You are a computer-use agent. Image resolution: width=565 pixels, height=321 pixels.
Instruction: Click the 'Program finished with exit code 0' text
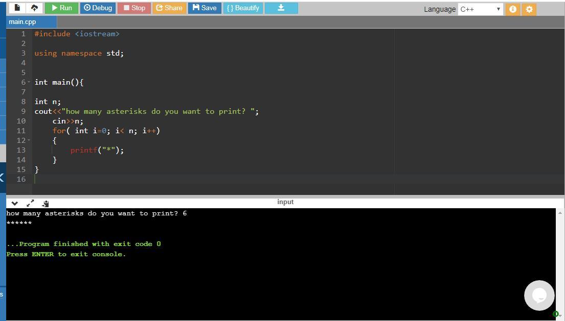(83, 244)
